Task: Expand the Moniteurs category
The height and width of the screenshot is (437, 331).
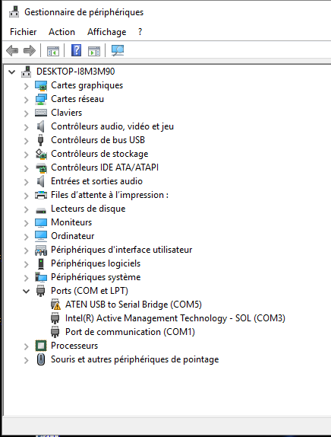Action: (x=26, y=222)
